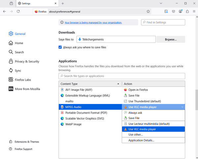Collapse the MPEG Audio action dropdown
The width and height of the screenshot is (198, 159).
pyautogui.click(x=153, y=107)
